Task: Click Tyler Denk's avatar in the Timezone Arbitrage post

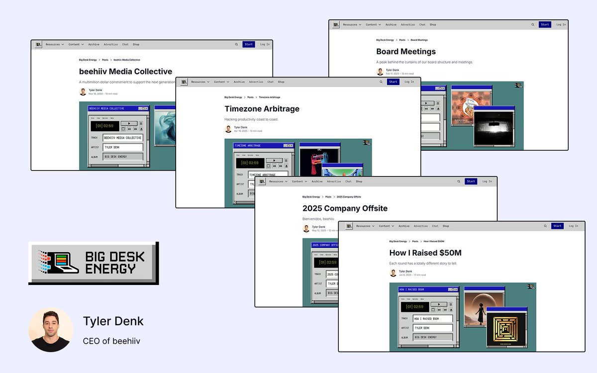Action: [x=228, y=129]
